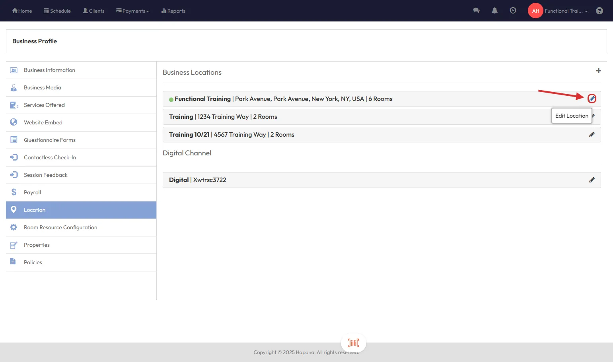Open the Reports menu item

(x=173, y=11)
